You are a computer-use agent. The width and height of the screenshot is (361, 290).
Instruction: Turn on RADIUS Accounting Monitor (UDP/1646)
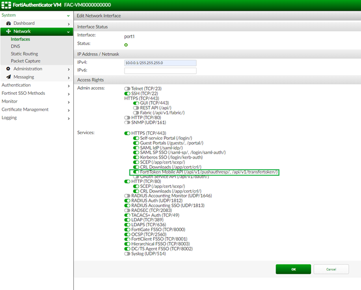[x=127, y=196]
